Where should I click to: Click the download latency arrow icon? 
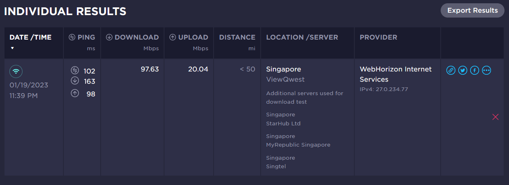tap(74, 80)
